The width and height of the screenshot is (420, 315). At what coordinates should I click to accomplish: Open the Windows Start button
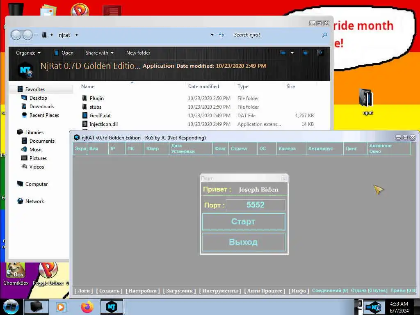pos(11,307)
